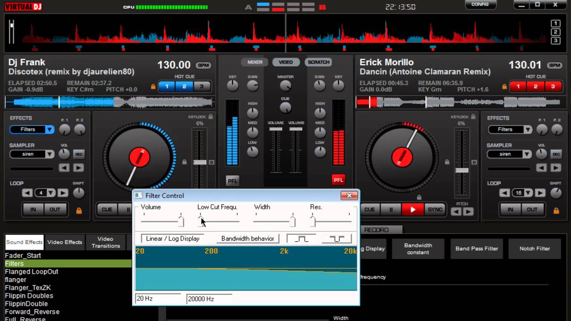Click the Res. slider handle
Viewport: 571px width, 321px height.
tap(313, 221)
